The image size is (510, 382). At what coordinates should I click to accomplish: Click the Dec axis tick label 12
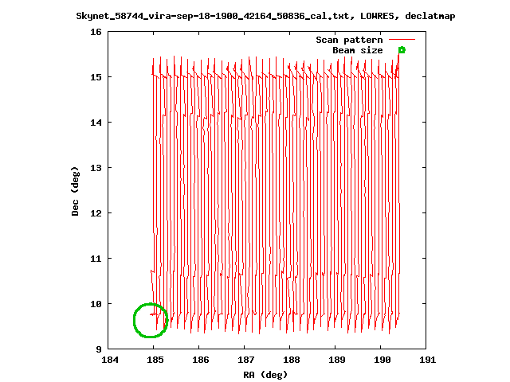pyautogui.click(x=96, y=213)
